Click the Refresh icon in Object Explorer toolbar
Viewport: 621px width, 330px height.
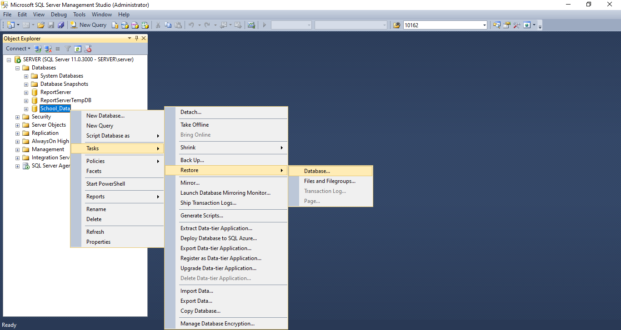78,49
